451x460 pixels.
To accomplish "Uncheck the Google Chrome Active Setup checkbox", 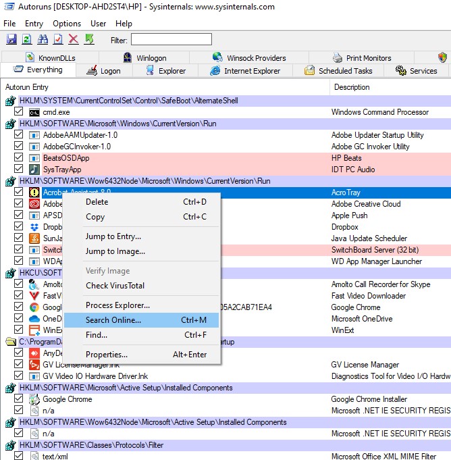I will pyautogui.click(x=18, y=399).
